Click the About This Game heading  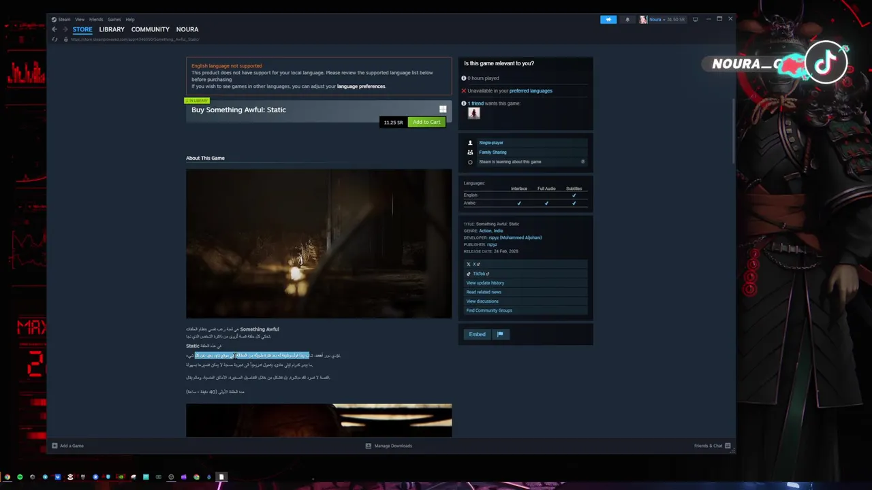click(205, 158)
